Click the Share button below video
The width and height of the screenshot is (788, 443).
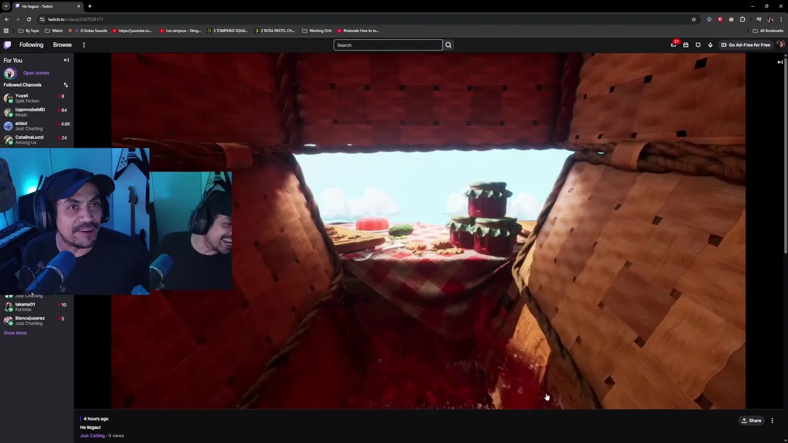point(751,421)
